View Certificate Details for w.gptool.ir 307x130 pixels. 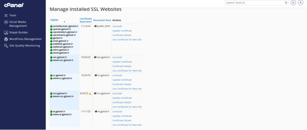pos(122,120)
